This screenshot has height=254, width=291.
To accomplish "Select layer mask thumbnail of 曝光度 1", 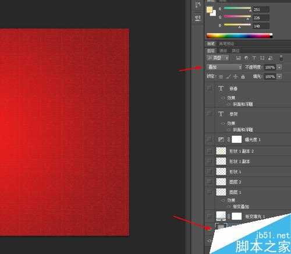I will coord(236,139).
